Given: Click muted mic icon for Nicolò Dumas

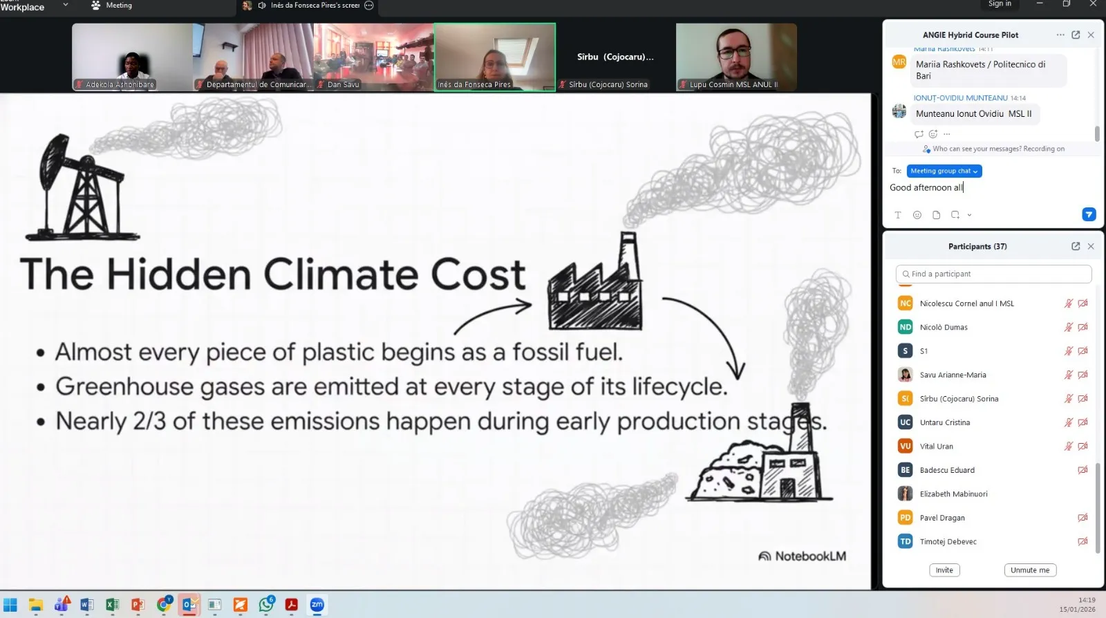Looking at the screenshot, I should click(x=1068, y=327).
